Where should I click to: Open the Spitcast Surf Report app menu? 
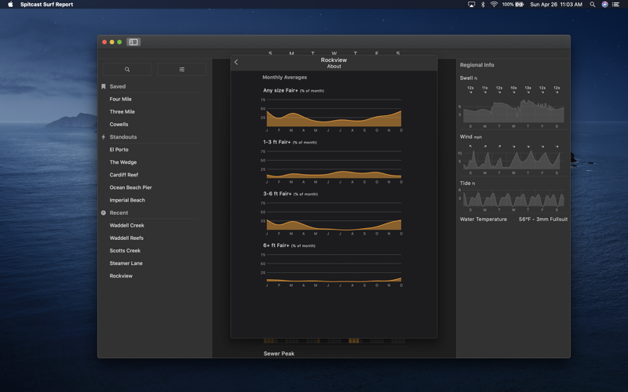[x=46, y=5]
